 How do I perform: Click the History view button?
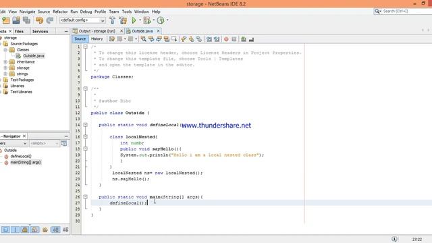pos(97,39)
